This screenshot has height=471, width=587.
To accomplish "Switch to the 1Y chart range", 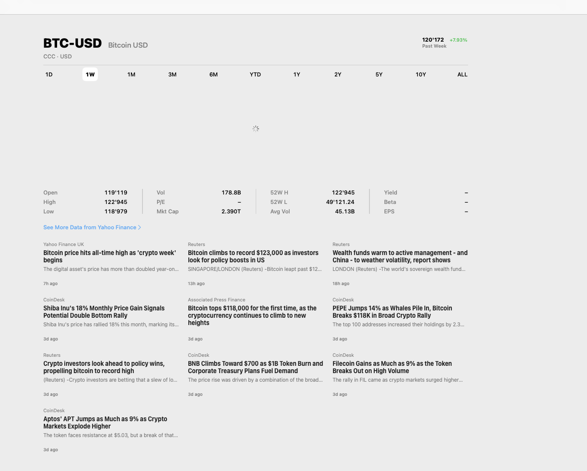I will [x=297, y=74].
